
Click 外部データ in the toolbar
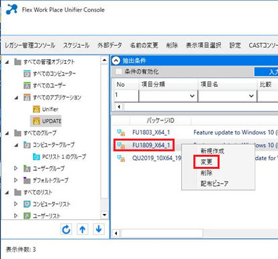pos(109,45)
